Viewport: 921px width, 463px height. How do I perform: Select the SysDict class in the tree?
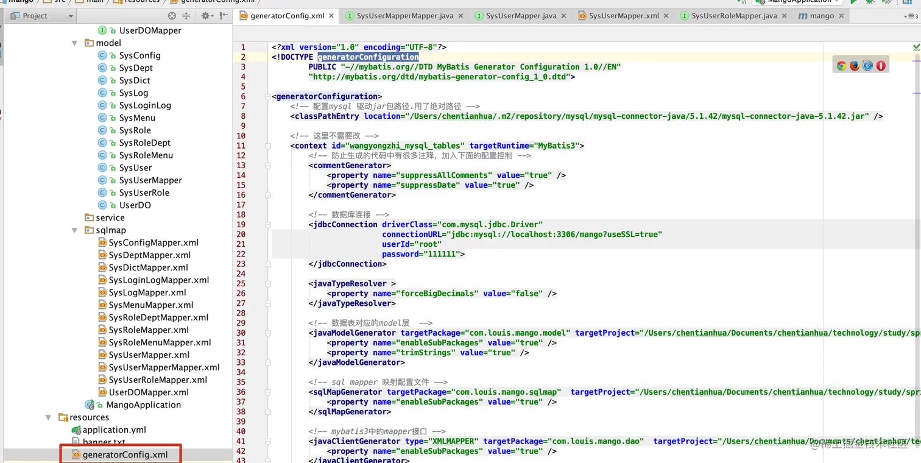click(x=135, y=80)
